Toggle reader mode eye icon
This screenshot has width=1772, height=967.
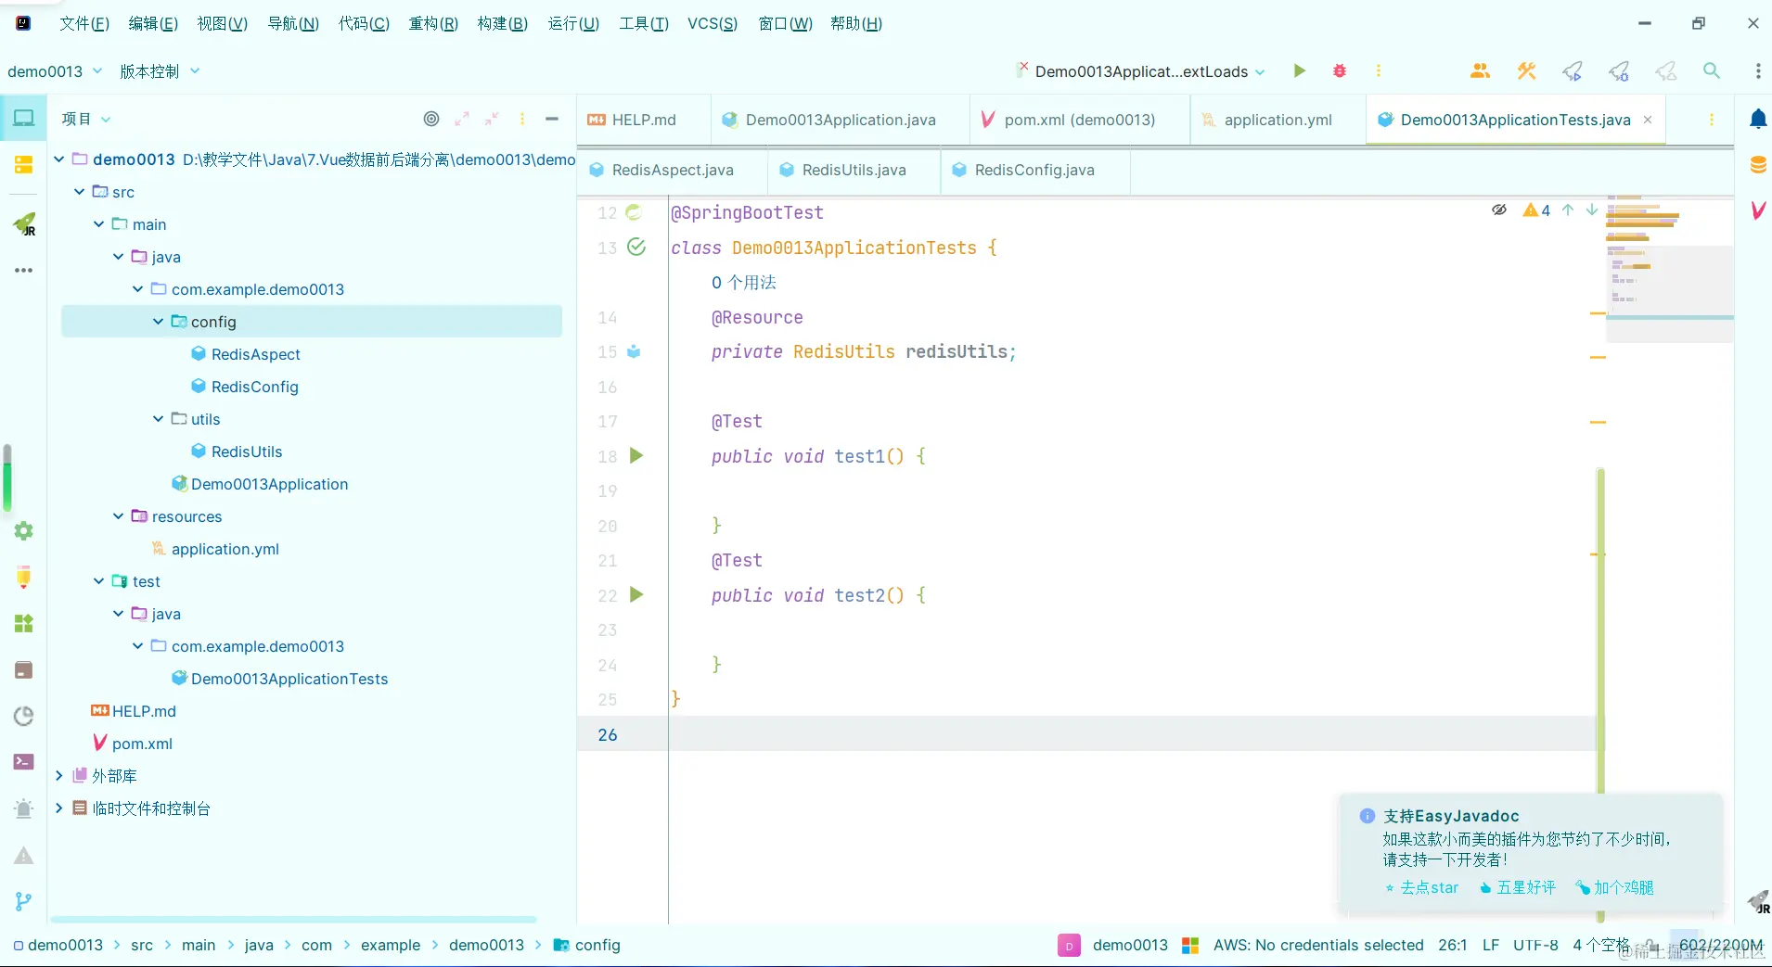pos(1499,210)
